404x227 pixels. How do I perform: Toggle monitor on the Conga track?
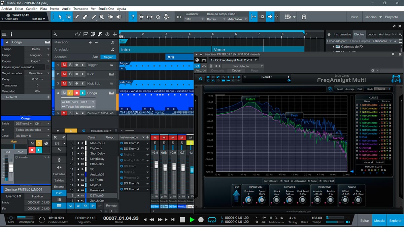[83, 93]
